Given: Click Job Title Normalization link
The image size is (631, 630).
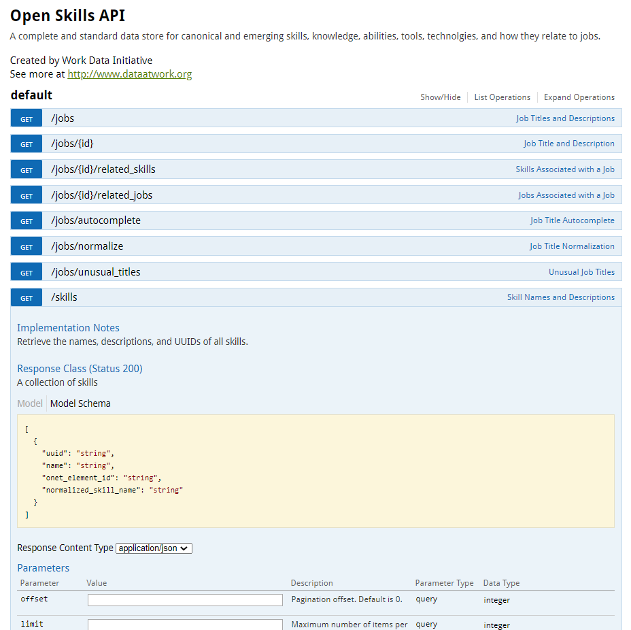Looking at the screenshot, I should pyautogui.click(x=572, y=246).
